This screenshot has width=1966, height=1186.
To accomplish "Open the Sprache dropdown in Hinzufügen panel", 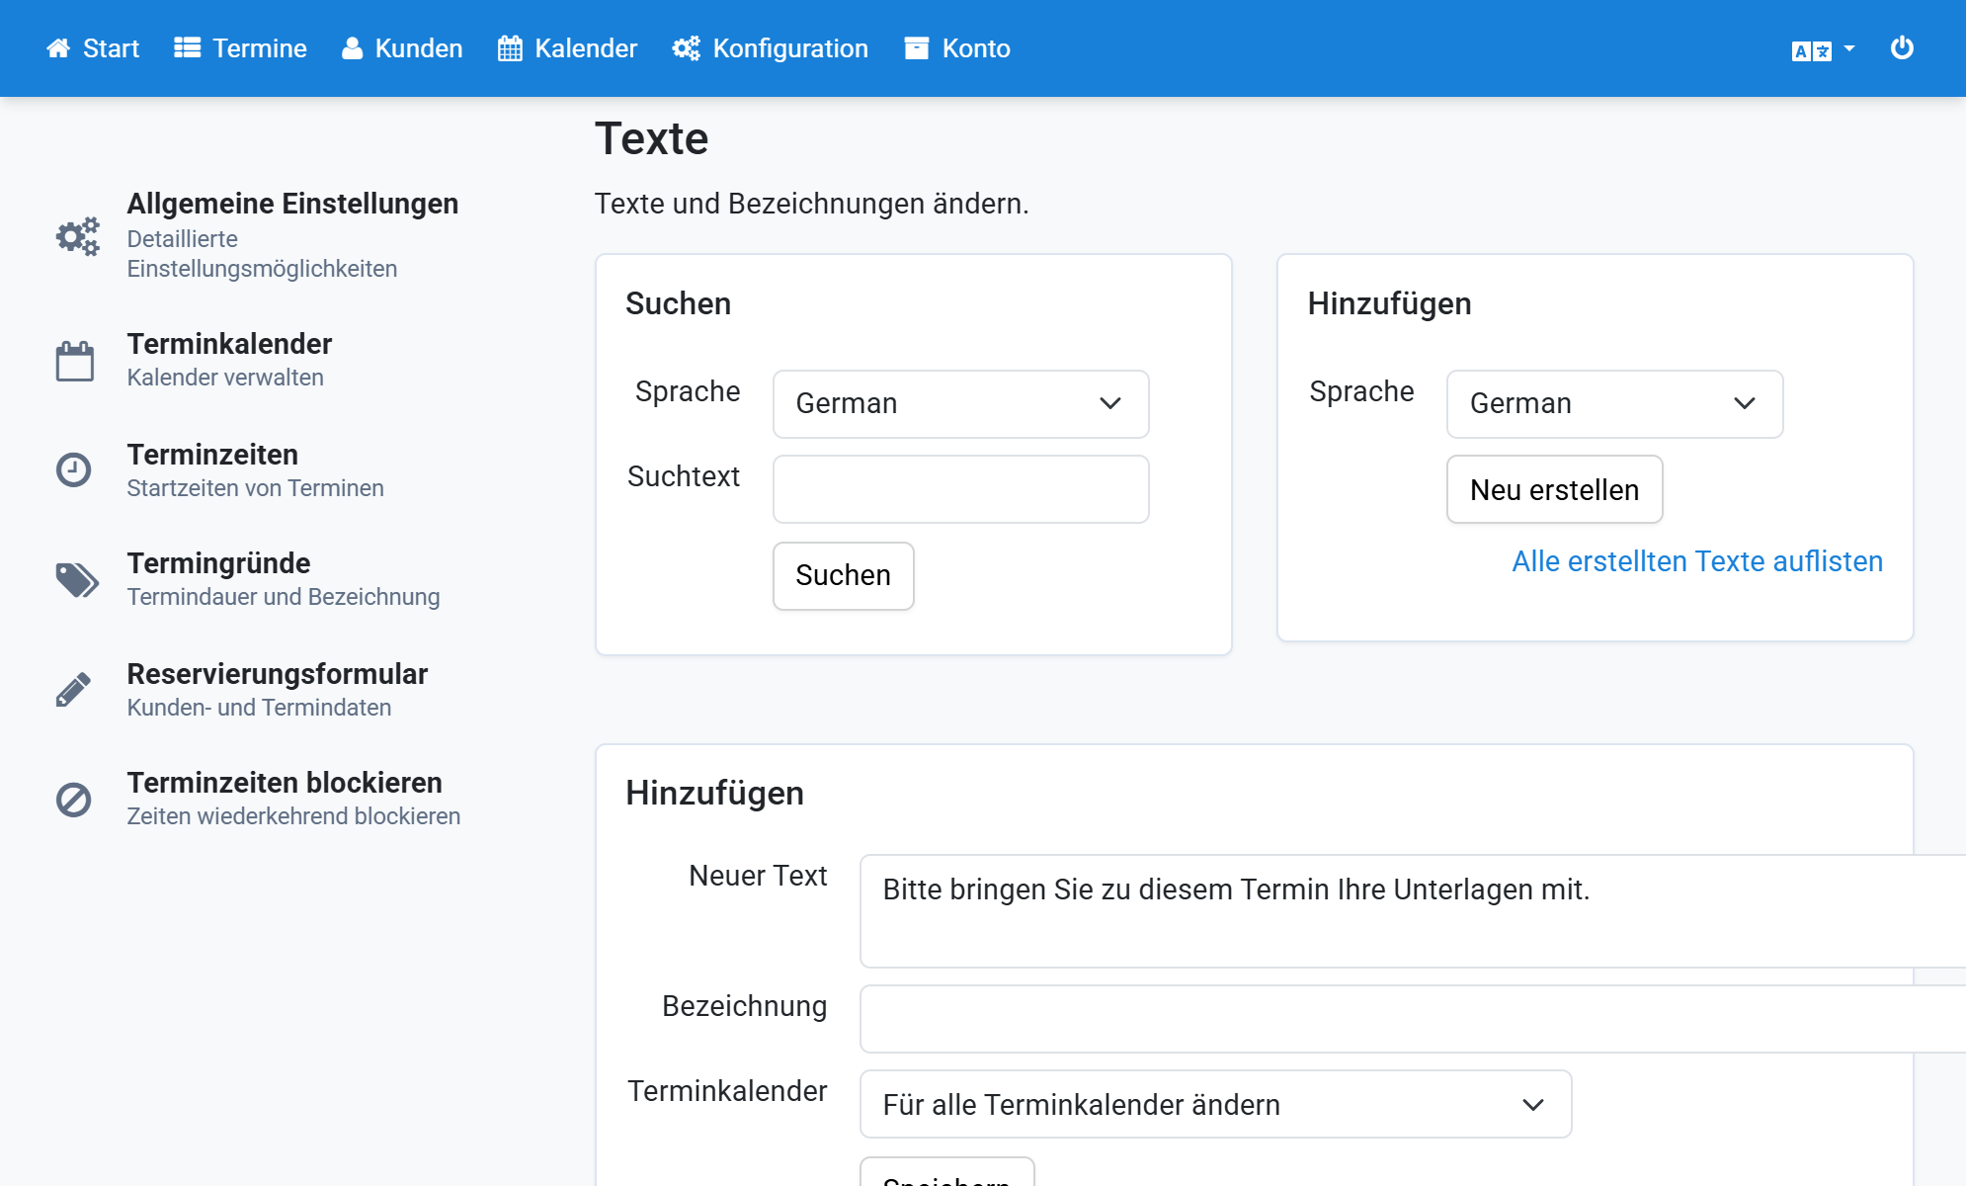I will coord(1615,403).
